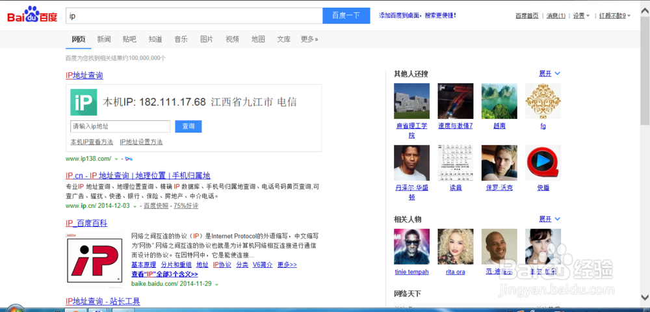Click the 查询 button

pos(188,126)
